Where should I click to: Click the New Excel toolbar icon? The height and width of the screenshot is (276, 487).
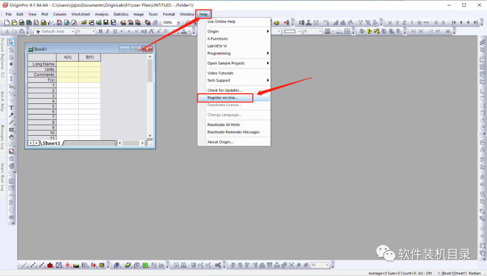(x=29, y=22)
